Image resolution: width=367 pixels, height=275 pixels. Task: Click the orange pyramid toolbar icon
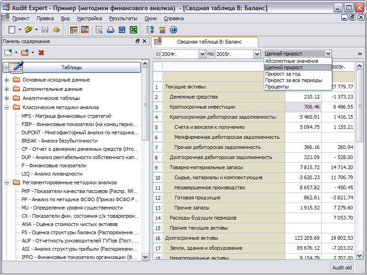[56, 30]
